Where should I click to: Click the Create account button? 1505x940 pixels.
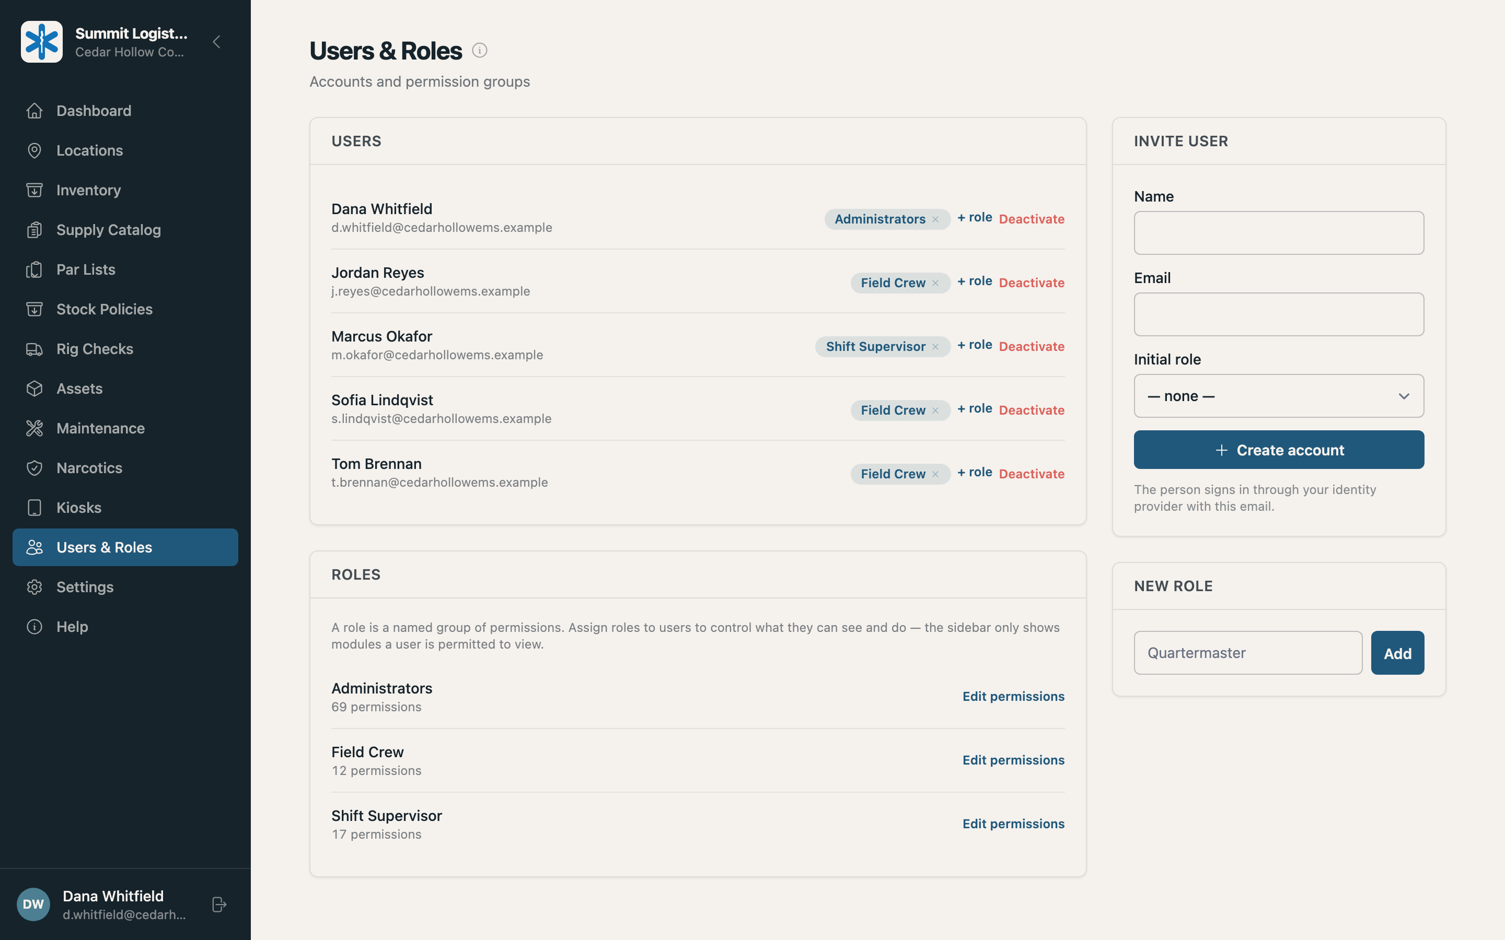[x=1279, y=450]
